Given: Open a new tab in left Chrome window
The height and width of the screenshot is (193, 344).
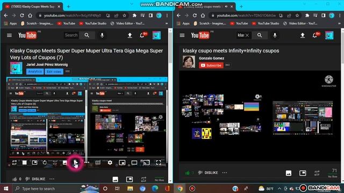Looking at the screenshot, I should click(68, 6).
